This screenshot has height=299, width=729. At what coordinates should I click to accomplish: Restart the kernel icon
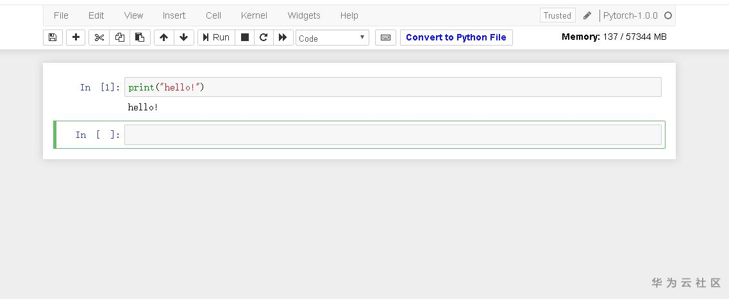pyautogui.click(x=263, y=38)
